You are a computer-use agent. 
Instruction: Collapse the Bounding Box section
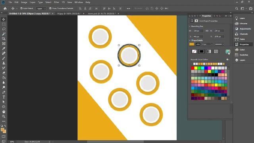190,26
